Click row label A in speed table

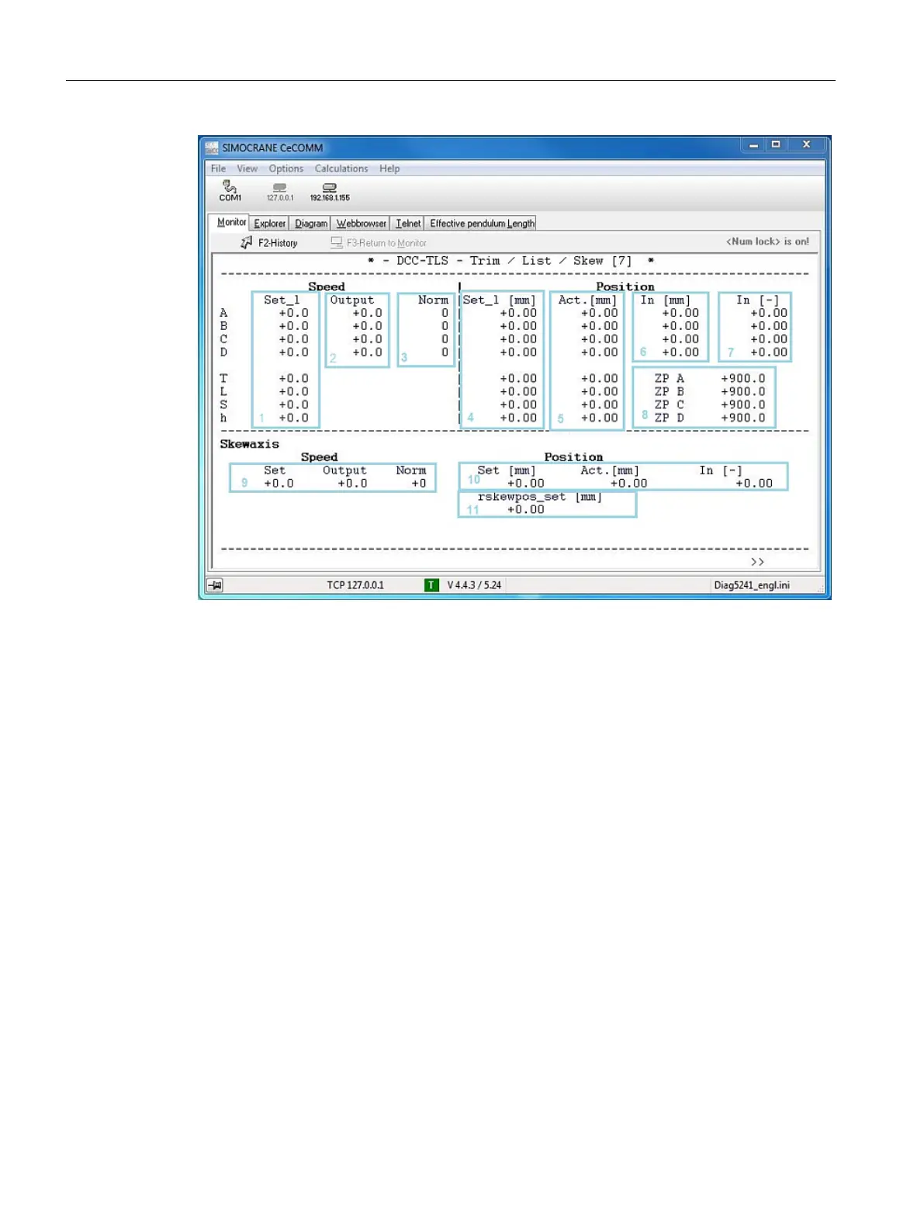point(223,314)
